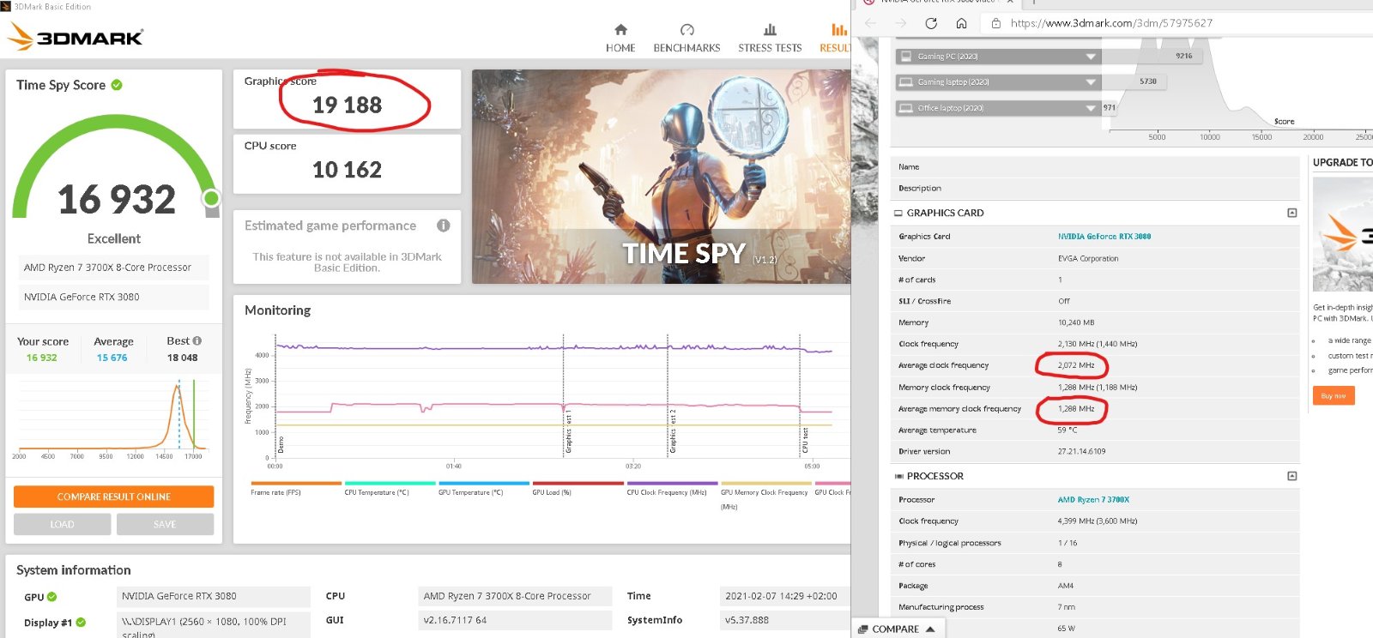
Task: Toggle the Frame rate (FPS) legend series
Action: [295, 488]
